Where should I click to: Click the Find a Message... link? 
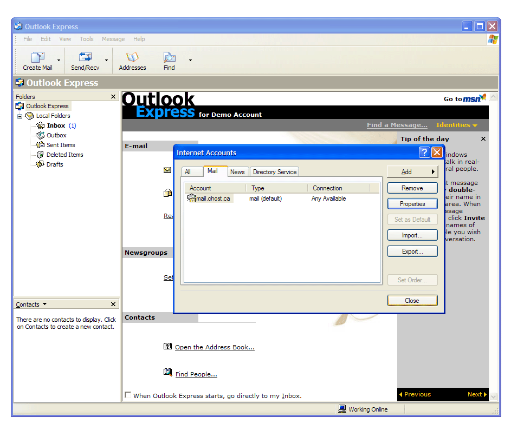397,125
